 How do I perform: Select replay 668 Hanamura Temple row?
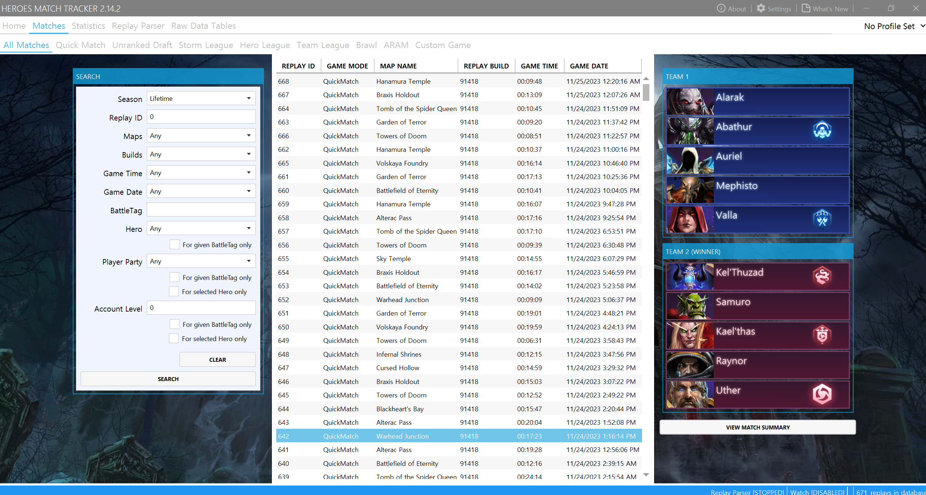[x=459, y=81]
